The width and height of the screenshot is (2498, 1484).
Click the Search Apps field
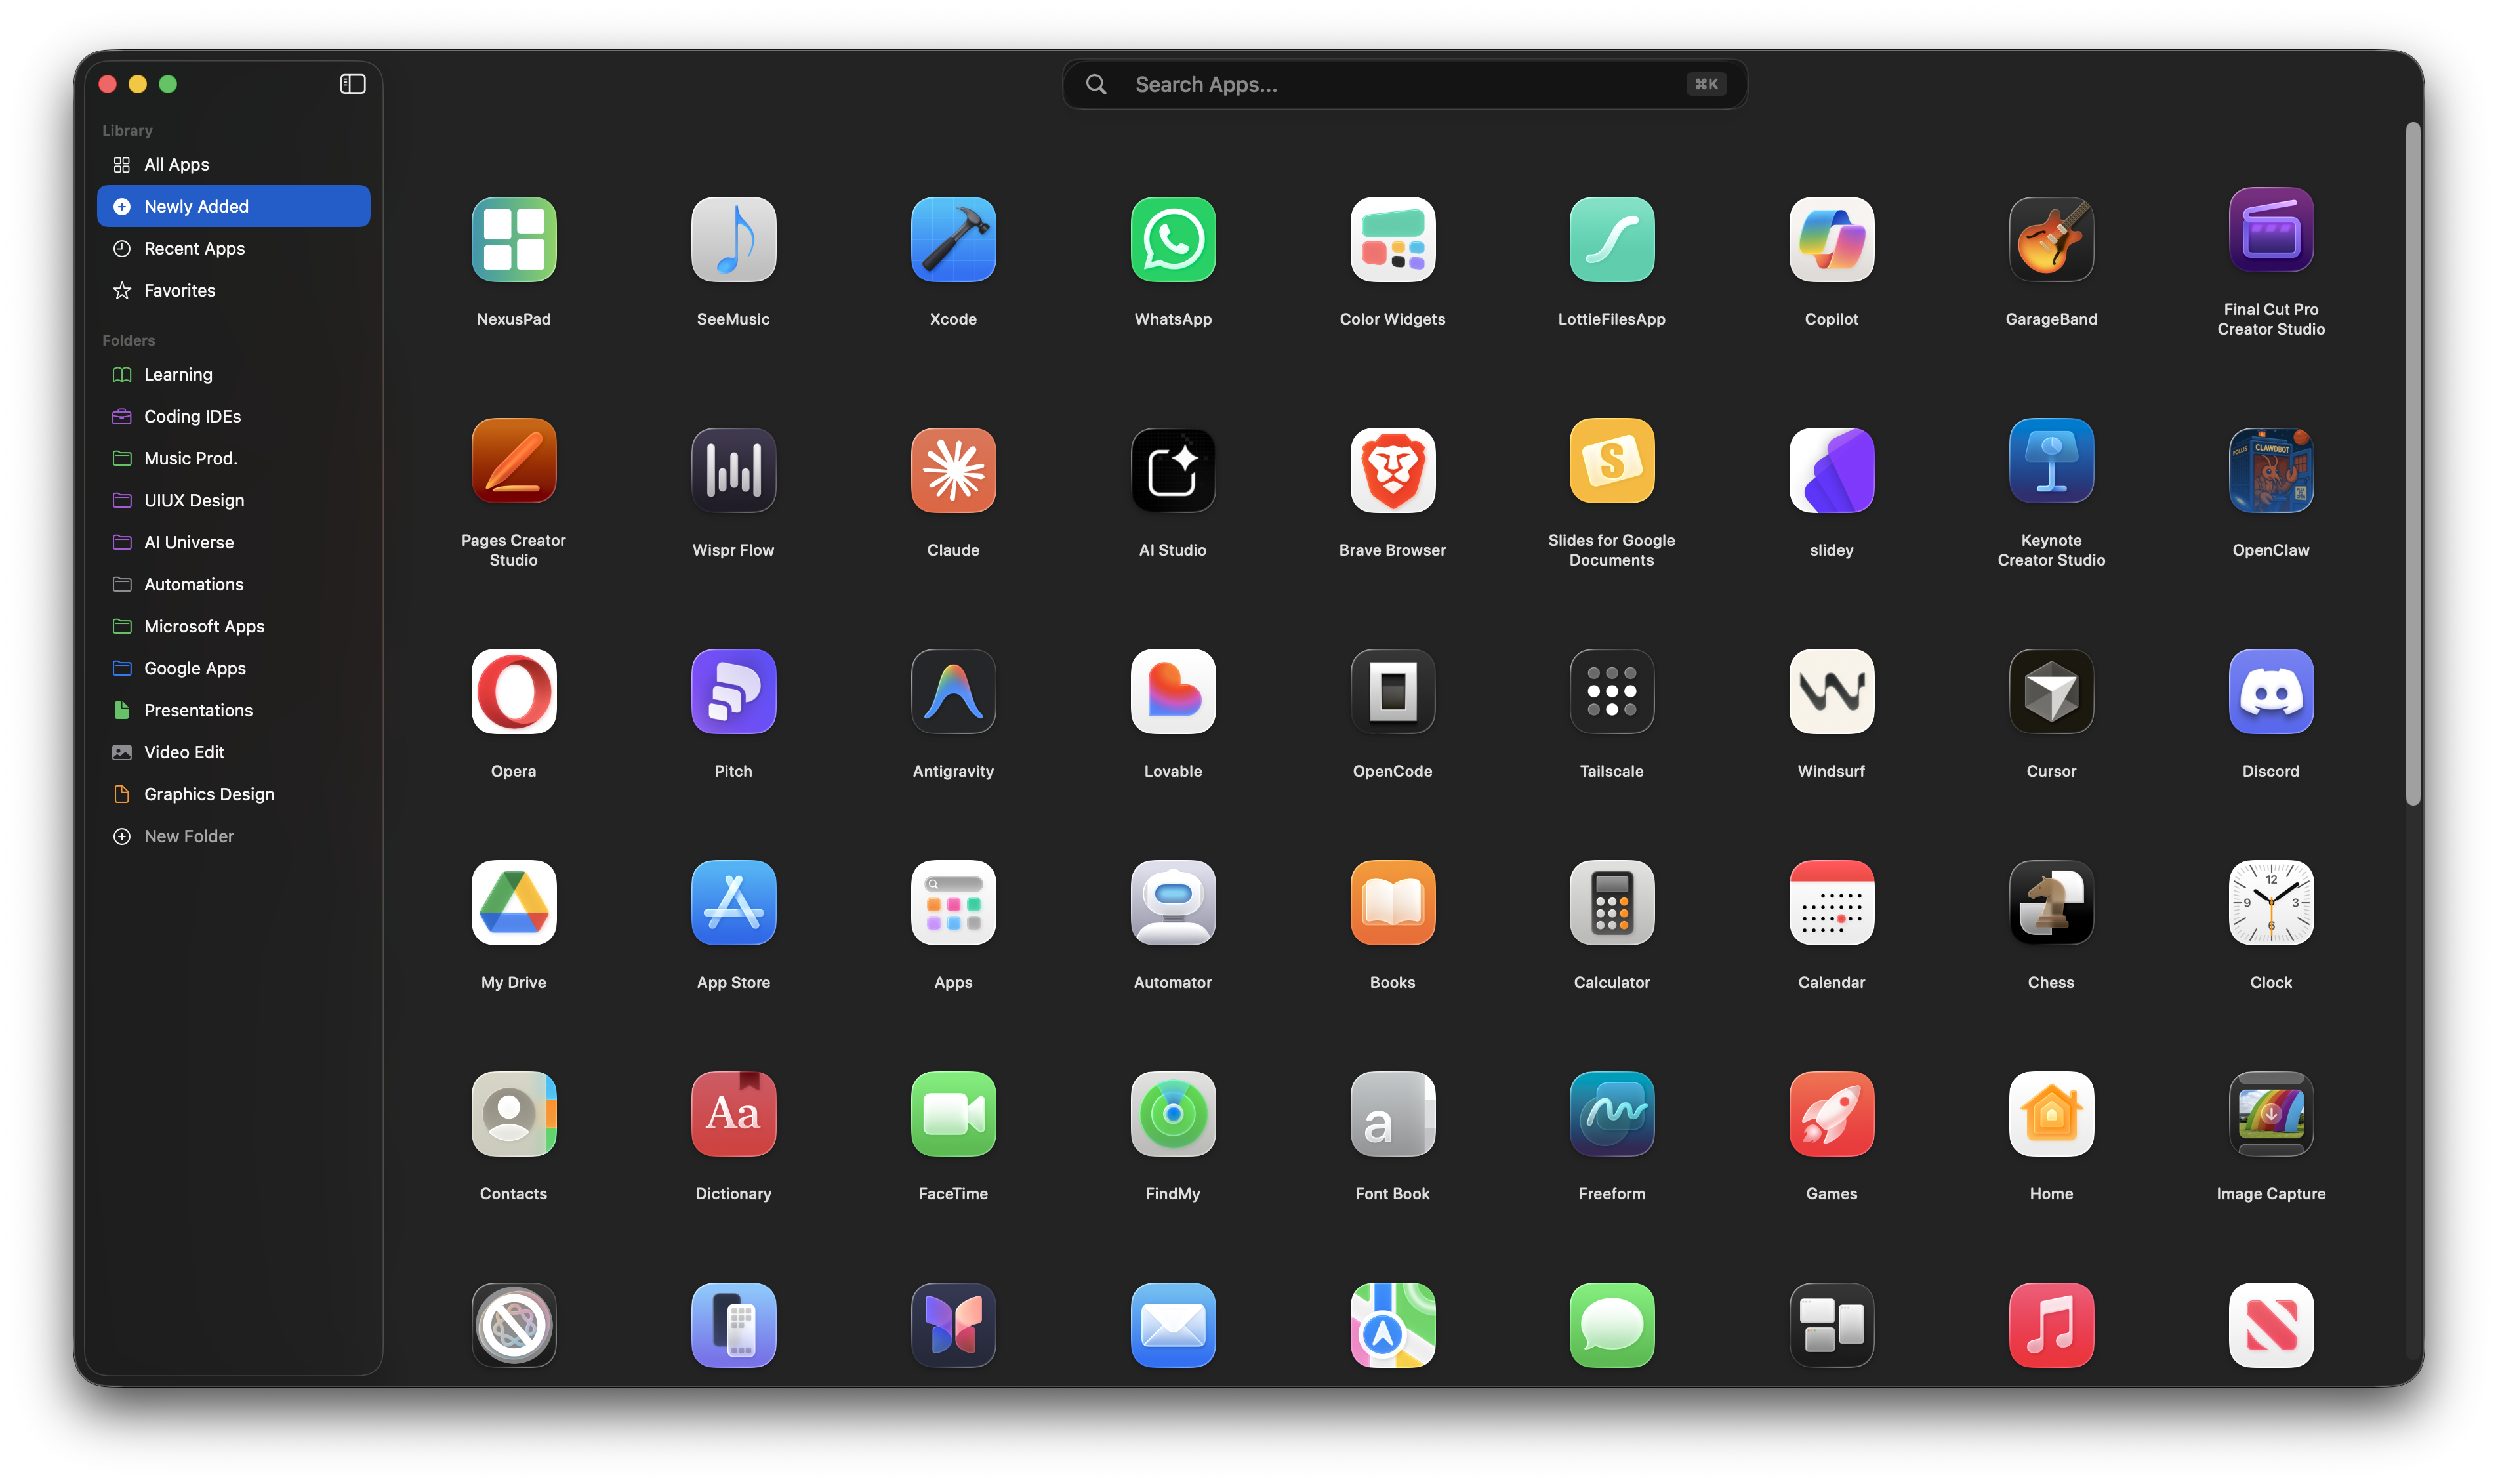pos(1403,84)
